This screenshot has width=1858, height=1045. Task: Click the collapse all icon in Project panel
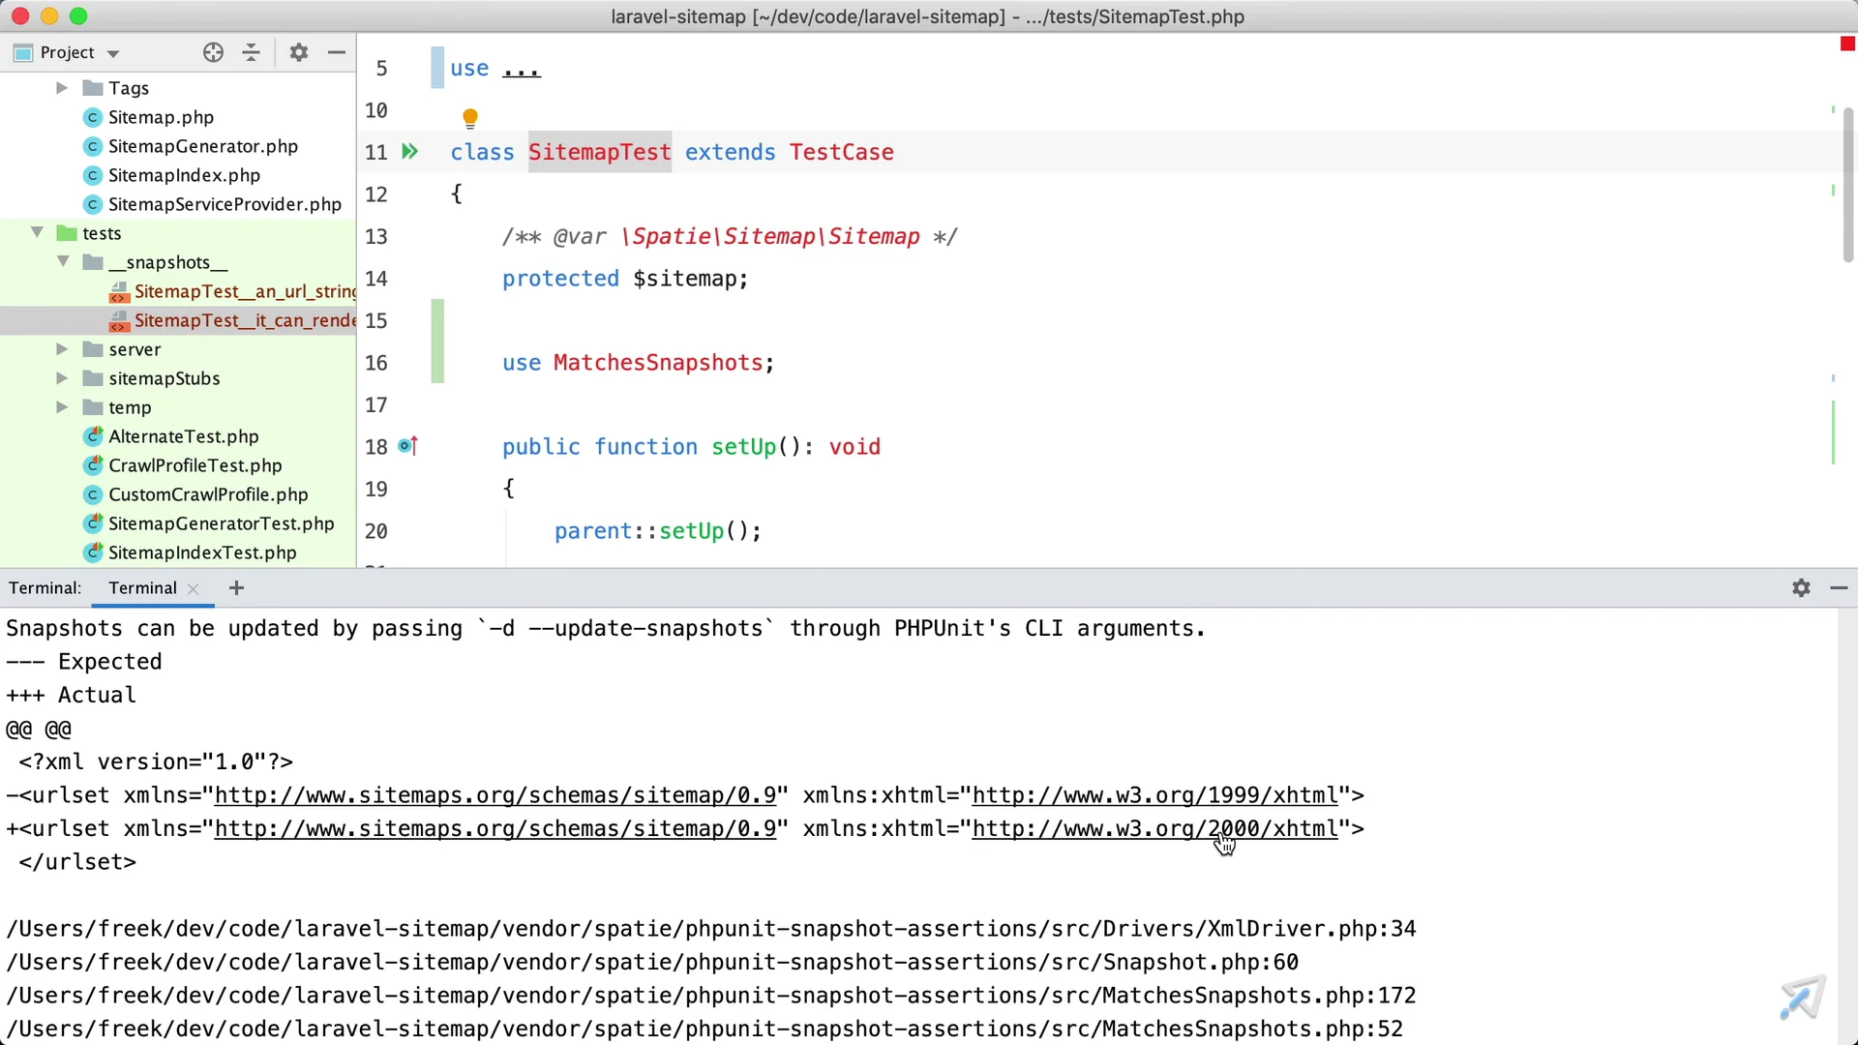(251, 52)
